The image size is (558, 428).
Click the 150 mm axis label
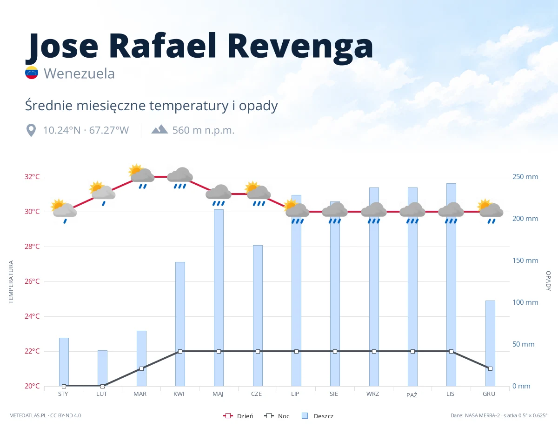click(525, 261)
